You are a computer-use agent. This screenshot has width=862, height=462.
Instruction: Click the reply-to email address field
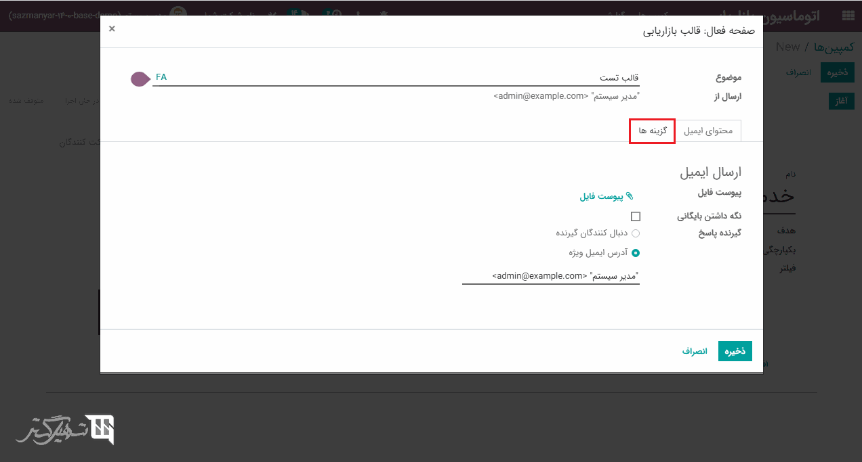tap(550, 276)
